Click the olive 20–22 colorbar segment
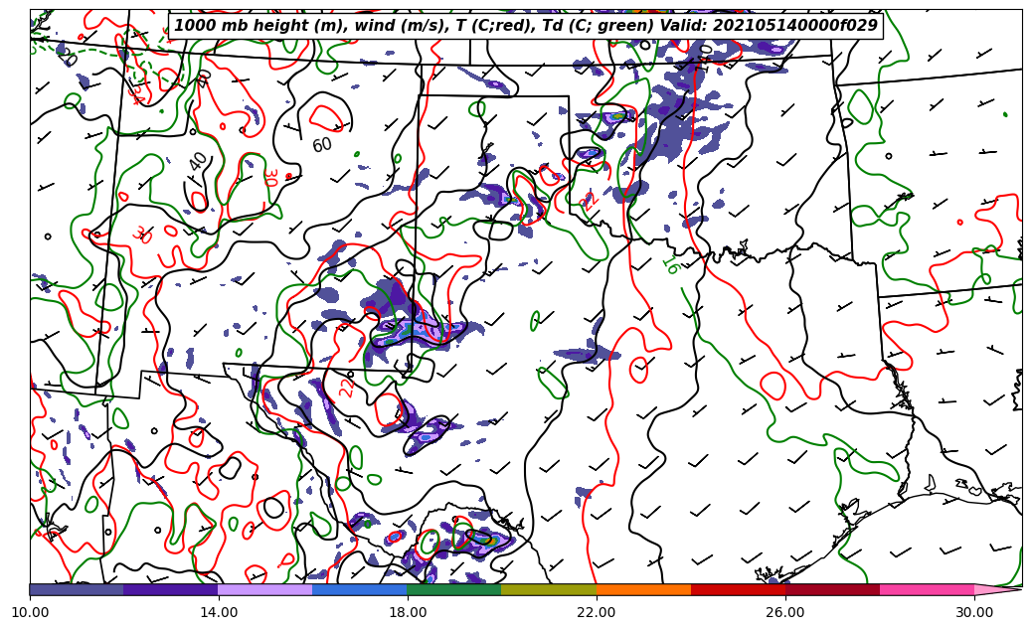1031x629 pixels. pyautogui.click(x=549, y=589)
